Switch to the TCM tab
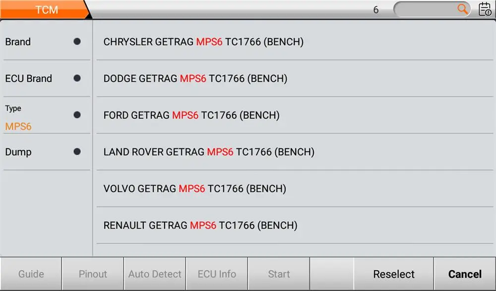 click(x=46, y=10)
